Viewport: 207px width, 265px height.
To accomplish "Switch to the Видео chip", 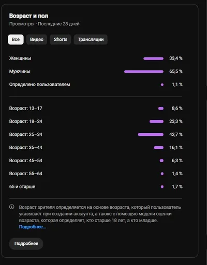I will [x=37, y=39].
